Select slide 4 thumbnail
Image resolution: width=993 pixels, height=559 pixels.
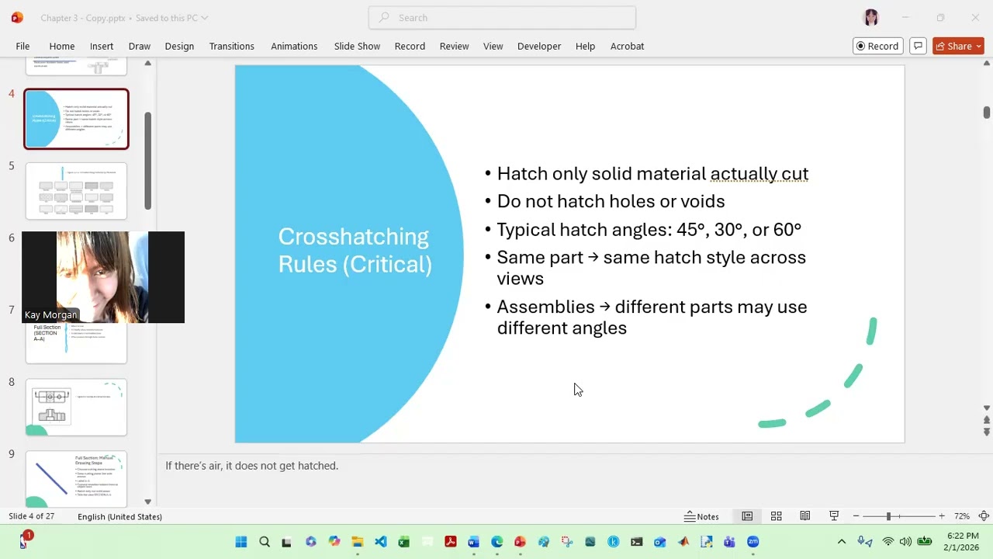76,119
